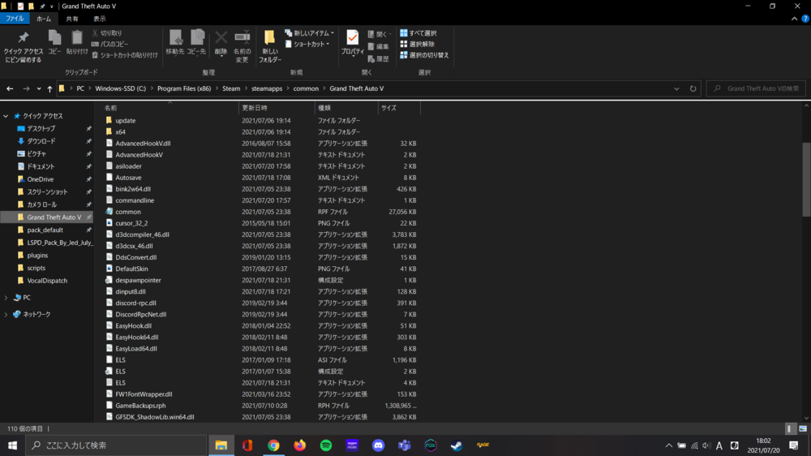
Task: Sort by Type (種類) column header
Action: pyautogui.click(x=346, y=108)
